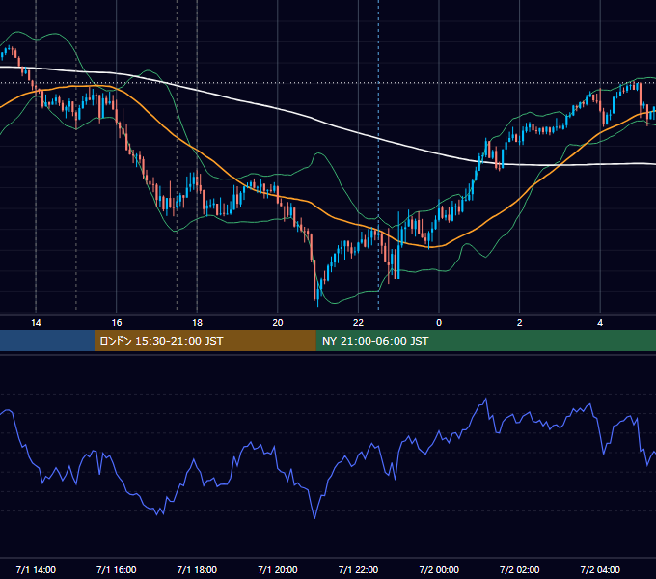The height and width of the screenshot is (579, 656).
Task: Click hour label 22 on chart axis
Action: (358, 323)
